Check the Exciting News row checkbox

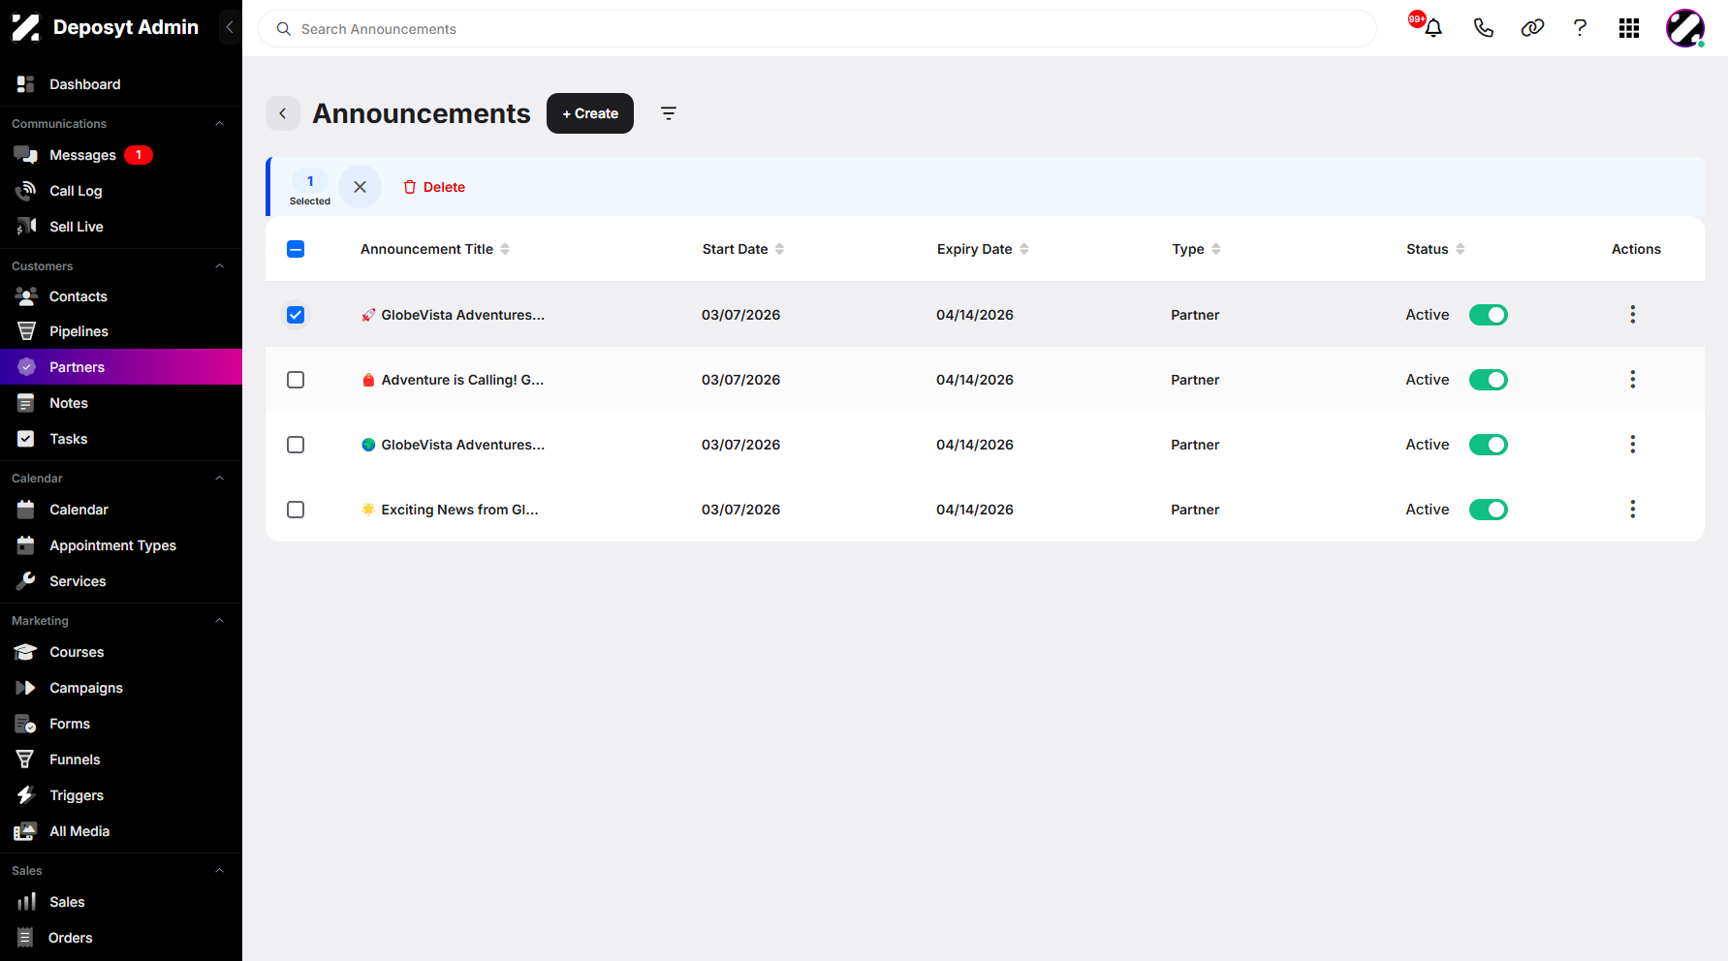296,510
